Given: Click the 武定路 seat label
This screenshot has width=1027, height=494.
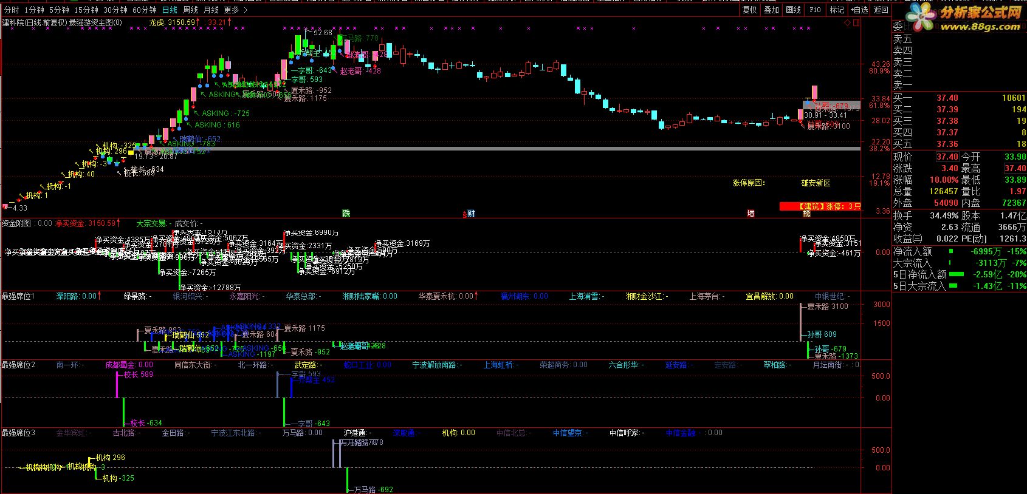Looking at the screenshot, I should click(306, 365).
